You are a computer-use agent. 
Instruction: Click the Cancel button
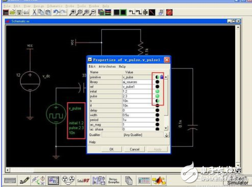[135, 149]
